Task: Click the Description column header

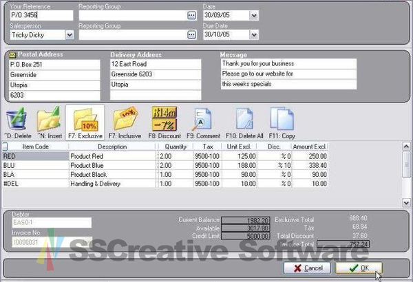Action: click(x=112, y=147)
